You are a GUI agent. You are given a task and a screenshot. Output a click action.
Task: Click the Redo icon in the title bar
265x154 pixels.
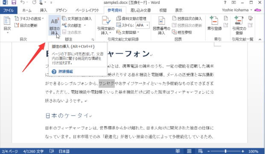point(34,3)
